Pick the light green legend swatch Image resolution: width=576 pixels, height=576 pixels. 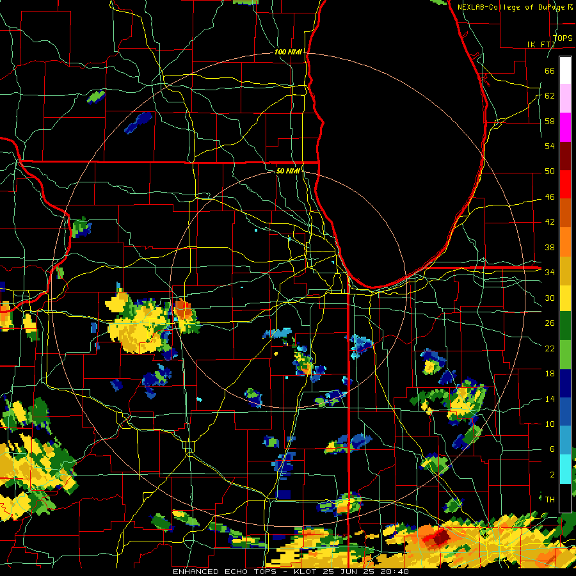tap(565, 354)
